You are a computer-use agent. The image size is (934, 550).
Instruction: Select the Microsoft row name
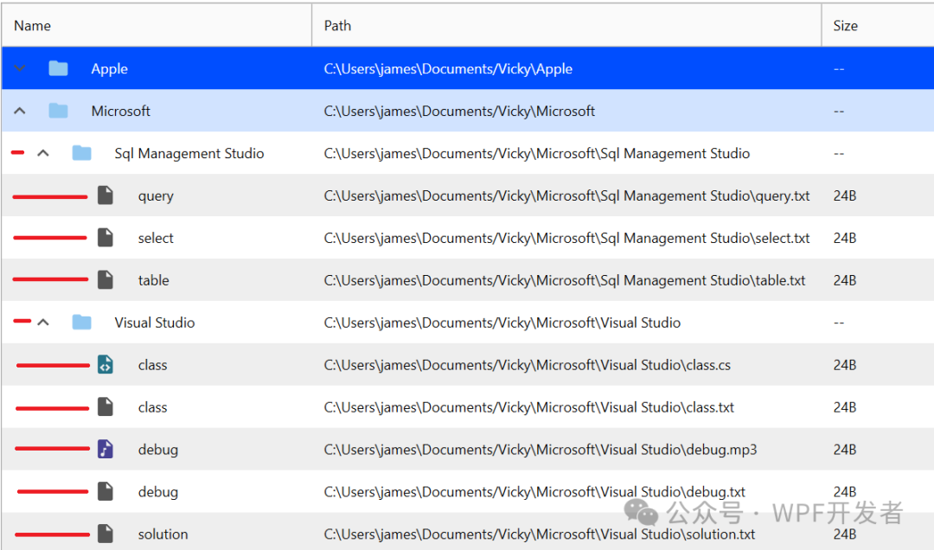120,111
